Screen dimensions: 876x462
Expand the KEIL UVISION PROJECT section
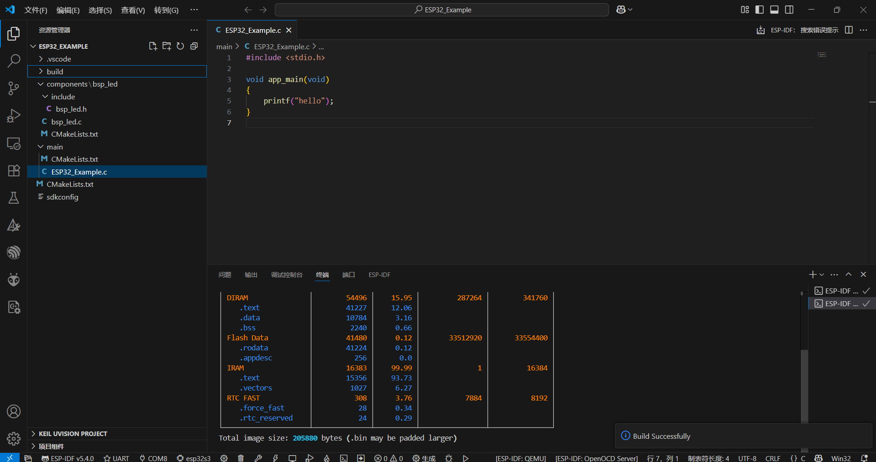[117, 434]
